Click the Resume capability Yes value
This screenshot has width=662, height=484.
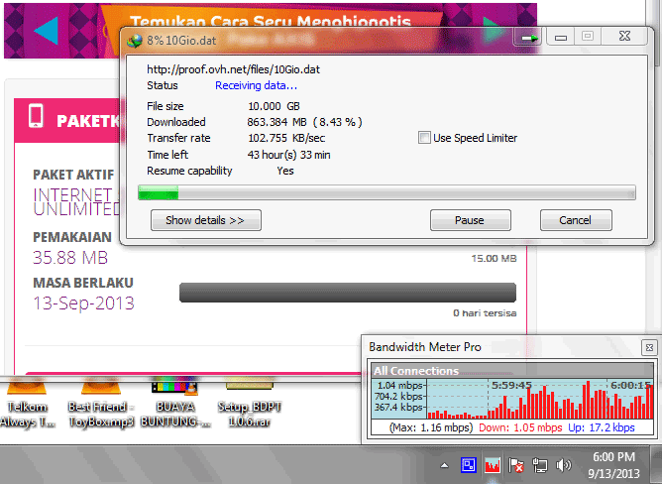point(285,171)
